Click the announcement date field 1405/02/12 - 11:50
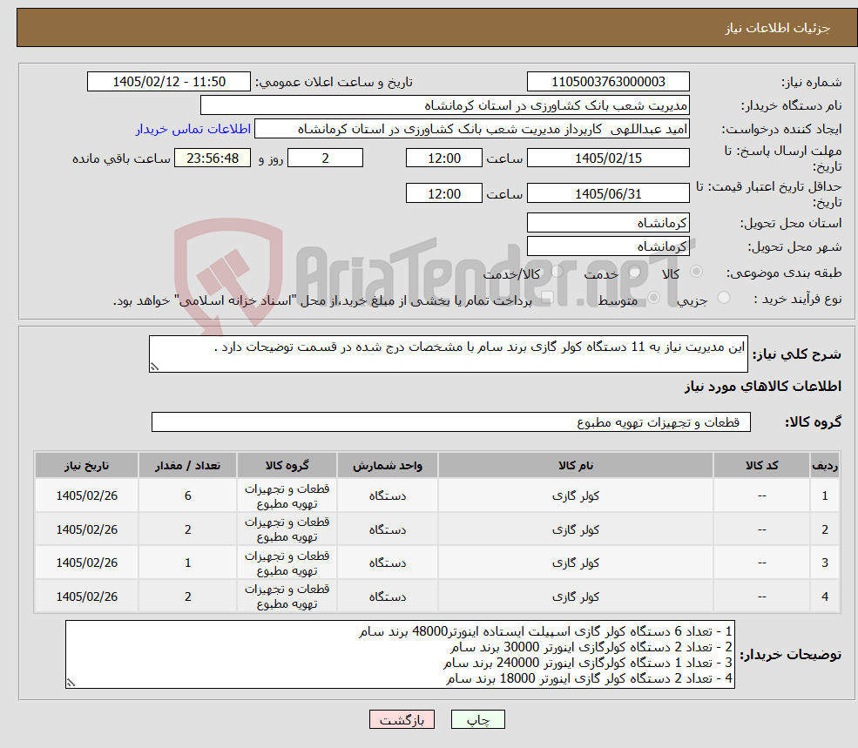This screenshot has width=858, height=748. [168, 82]
